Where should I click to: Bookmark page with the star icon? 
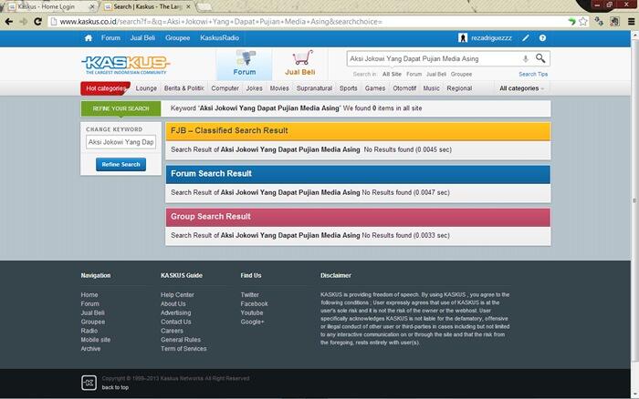[583, 22]
